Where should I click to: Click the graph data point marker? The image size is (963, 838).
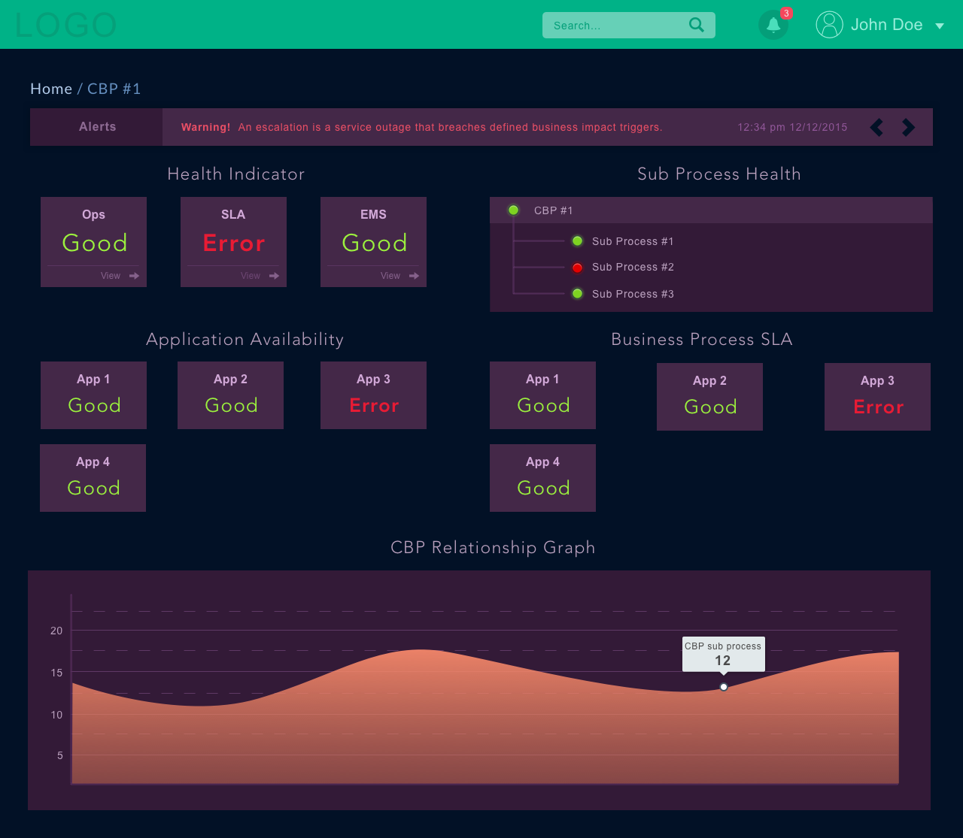724,687
